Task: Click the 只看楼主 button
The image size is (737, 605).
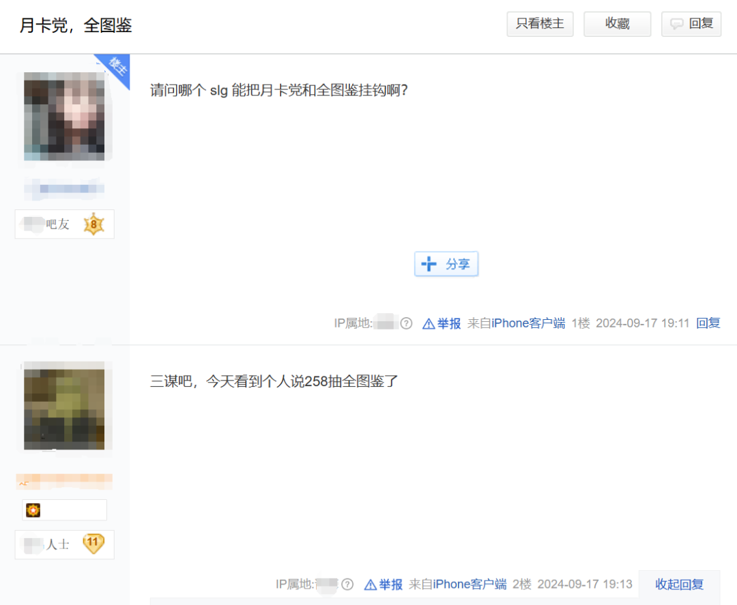Action: click(x=540, y=24)
